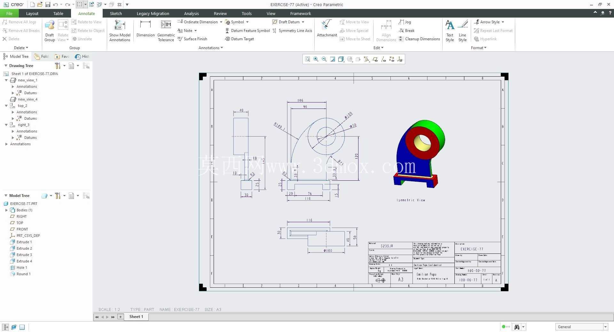Screen dimensions: 614x332
Task: Add a Datum Target annotation
Action: point(240,39)
